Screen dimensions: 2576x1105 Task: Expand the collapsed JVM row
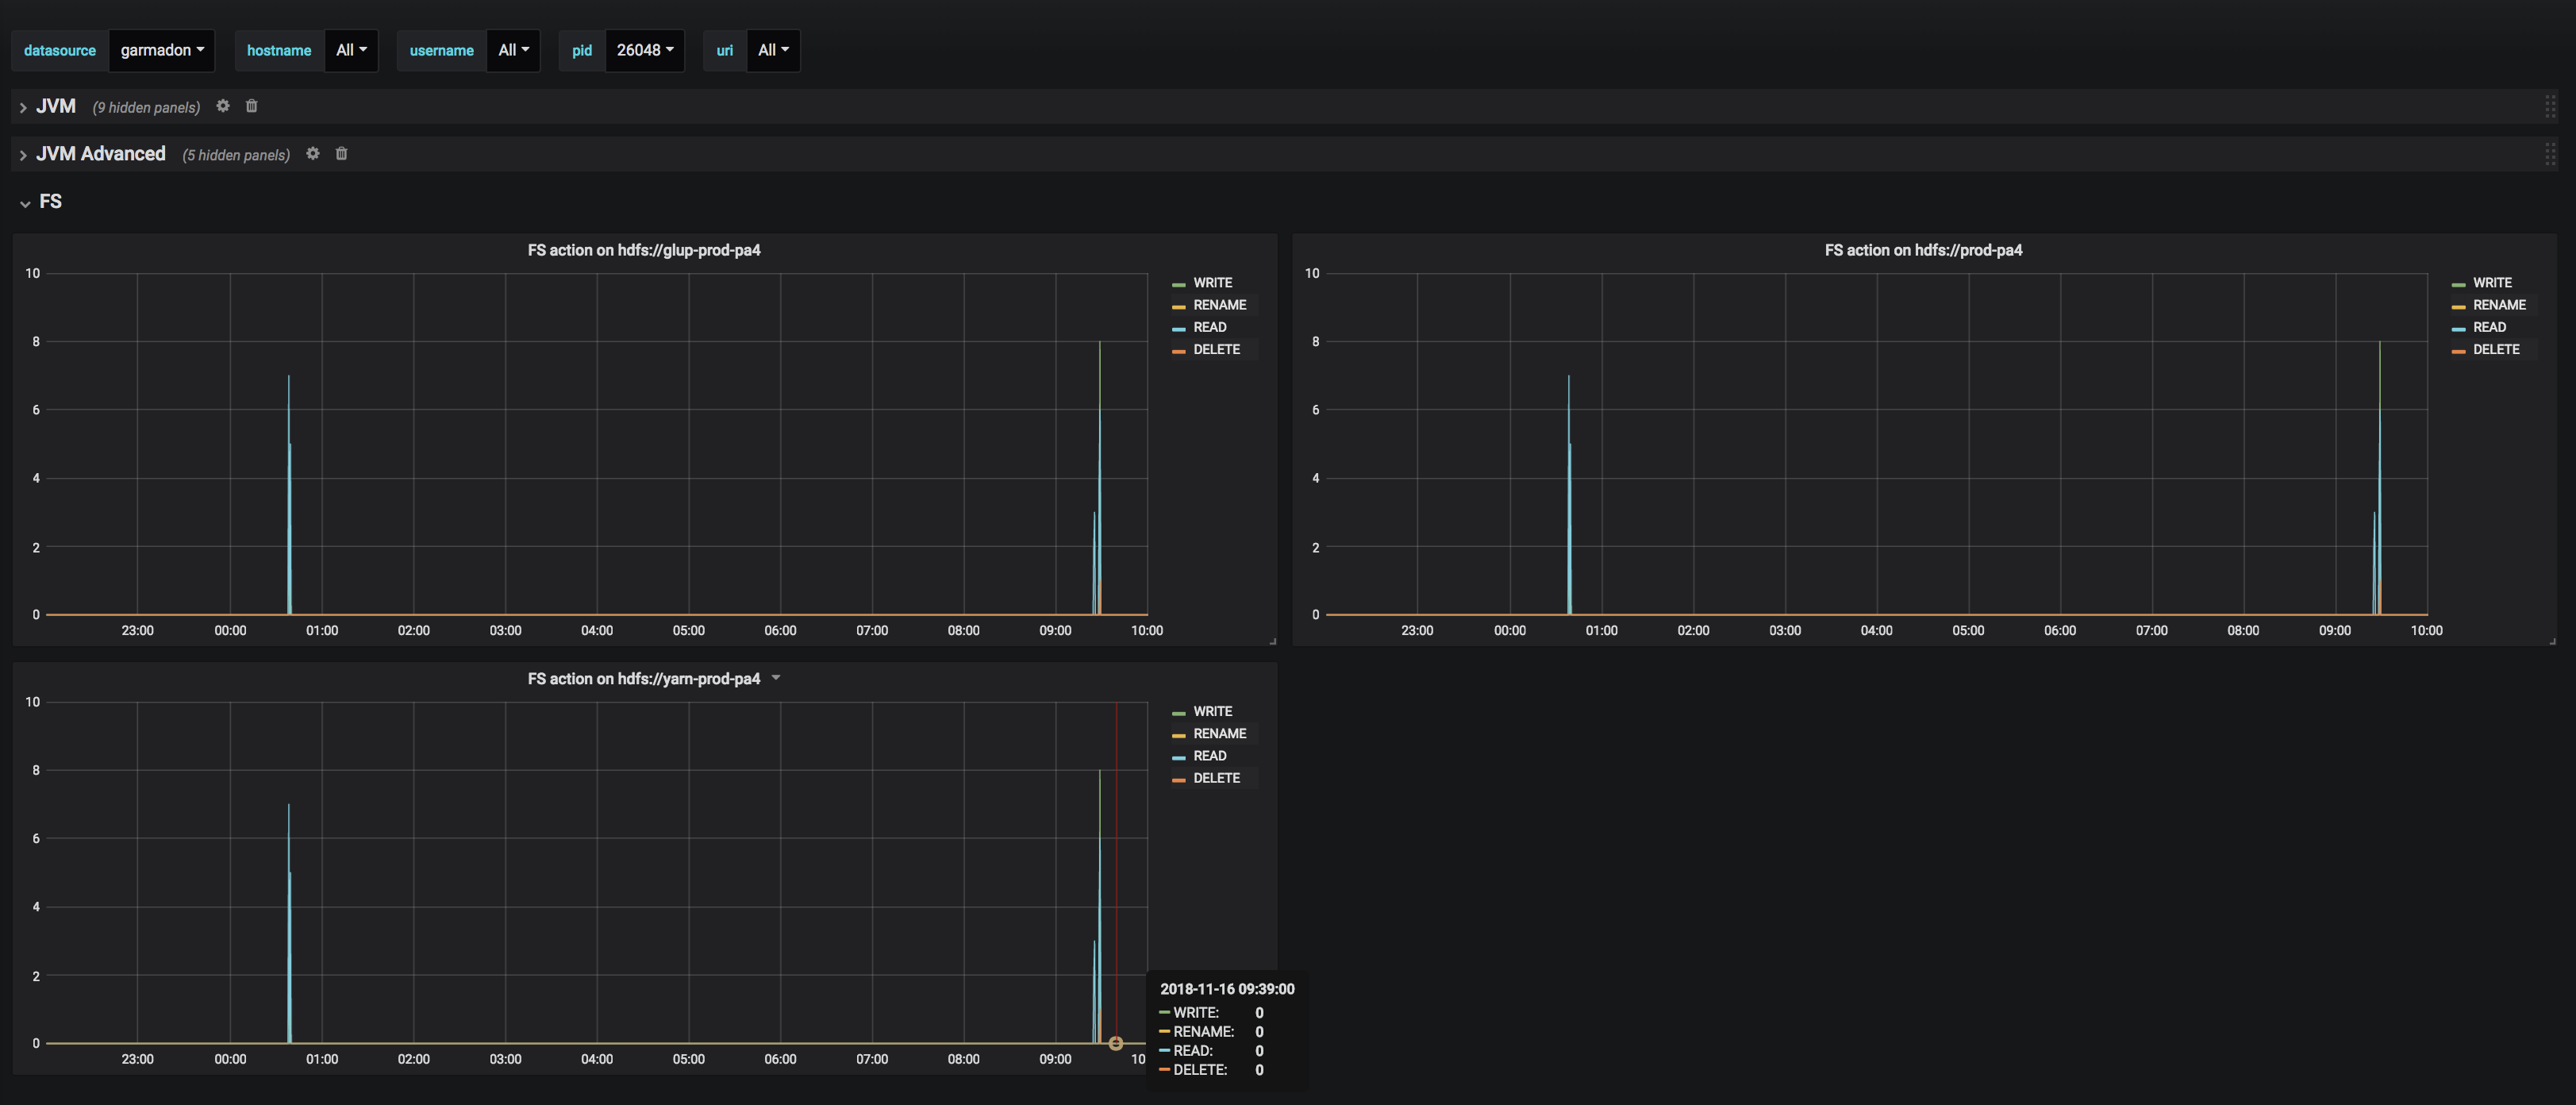pyautogui.click(x=55, y=106)
